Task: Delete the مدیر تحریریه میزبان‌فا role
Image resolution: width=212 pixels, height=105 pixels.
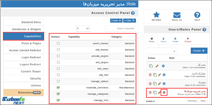Action: [x=150, y=92]
